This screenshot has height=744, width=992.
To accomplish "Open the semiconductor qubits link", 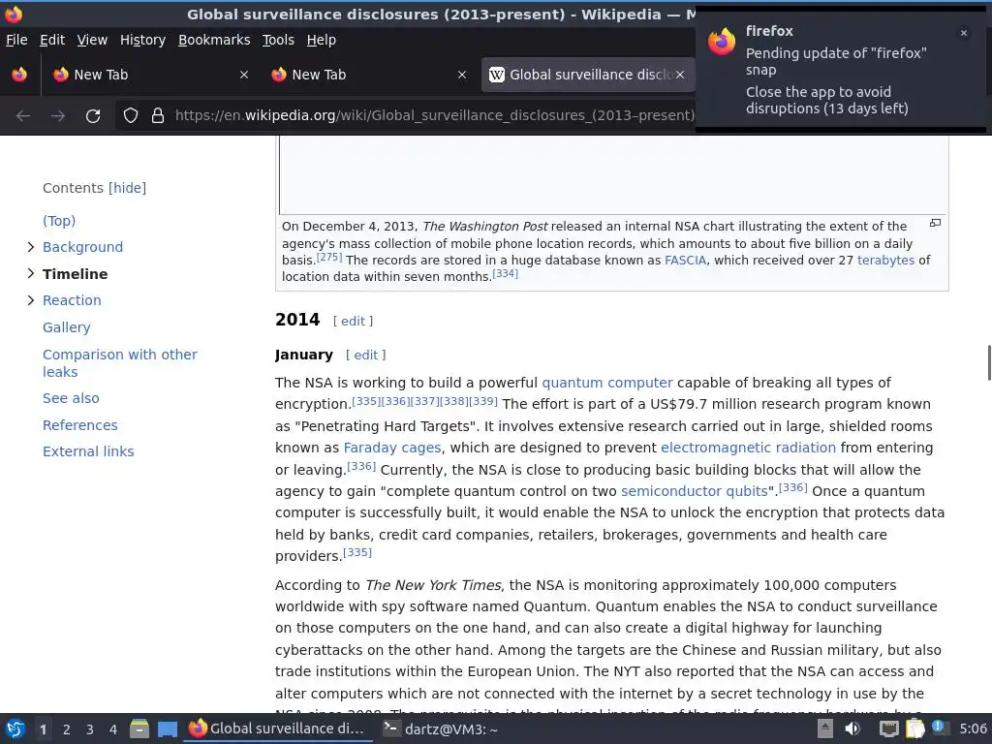I will point(695,491).
